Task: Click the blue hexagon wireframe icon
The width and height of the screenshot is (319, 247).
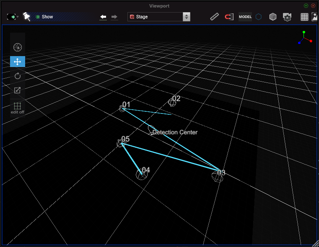Action: click(259, 17)
